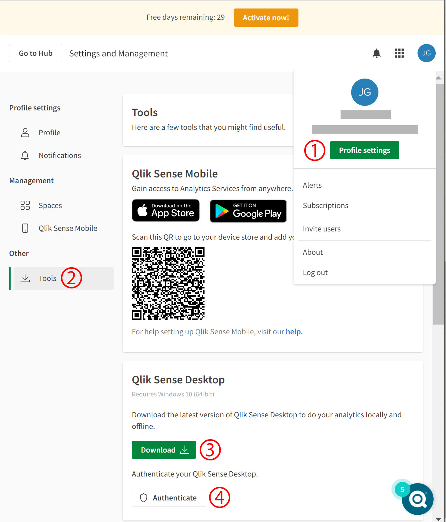Open the Qlik help chat bubble icon

point(418,499)
